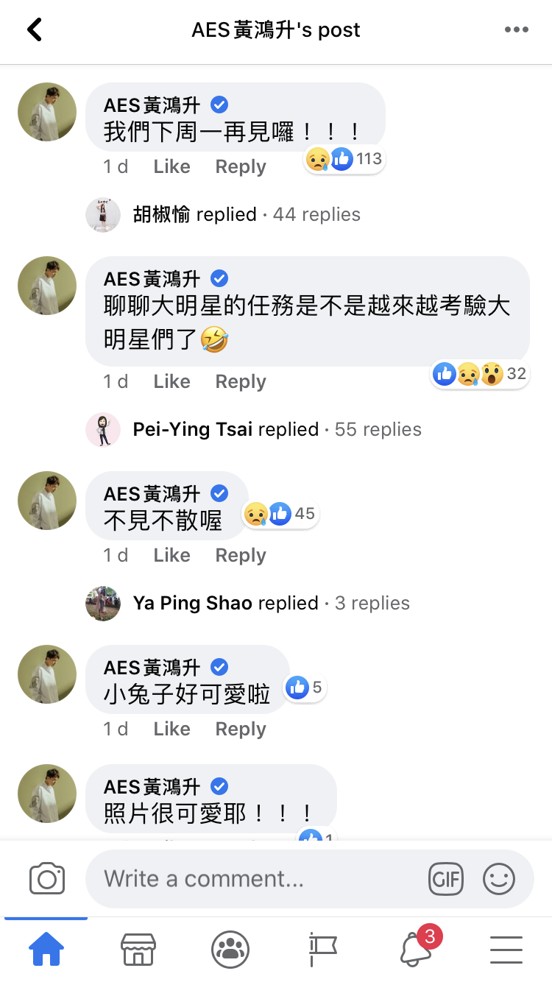Like the comment 小兔子好可愛啦

[x=171, y=730]
